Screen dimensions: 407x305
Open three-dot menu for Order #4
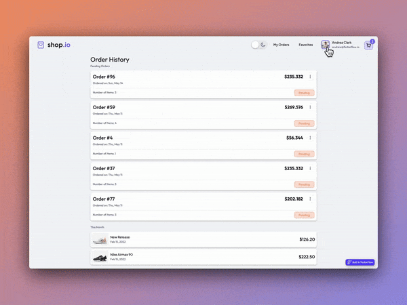pos(310,138)
